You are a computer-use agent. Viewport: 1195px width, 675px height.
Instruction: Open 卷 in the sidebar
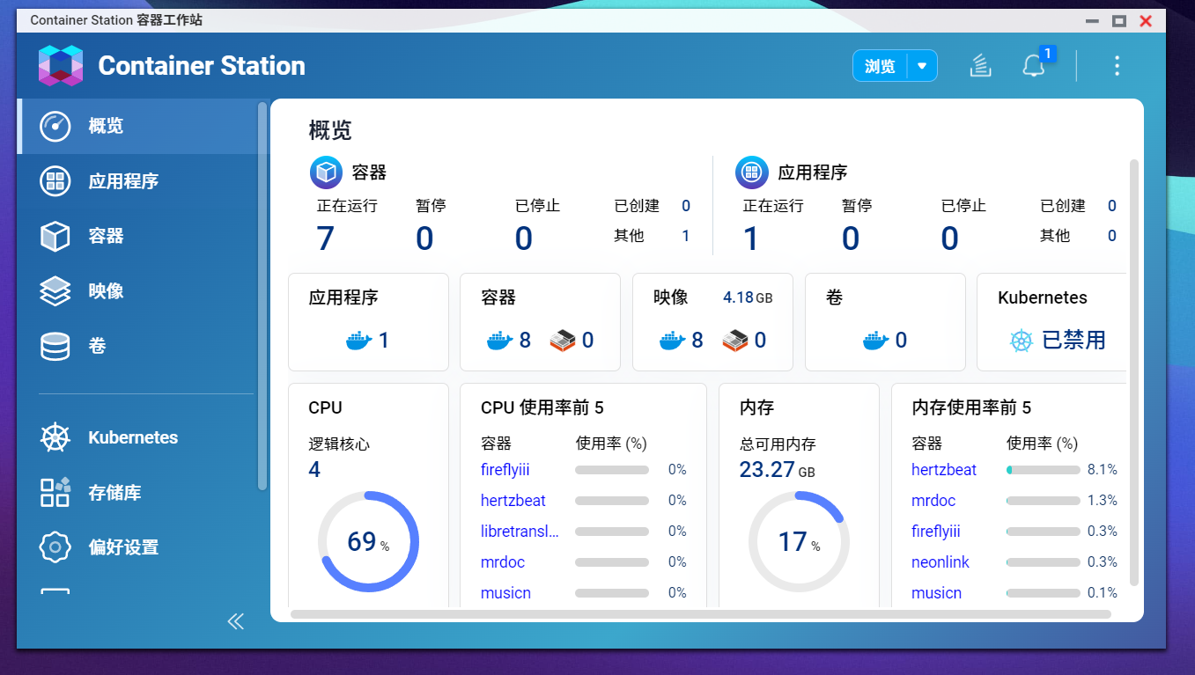(x=136, y=346)
